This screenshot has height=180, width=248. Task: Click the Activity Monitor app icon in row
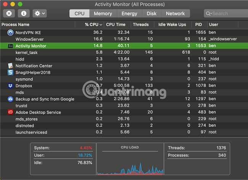click(x=10, y=46)
